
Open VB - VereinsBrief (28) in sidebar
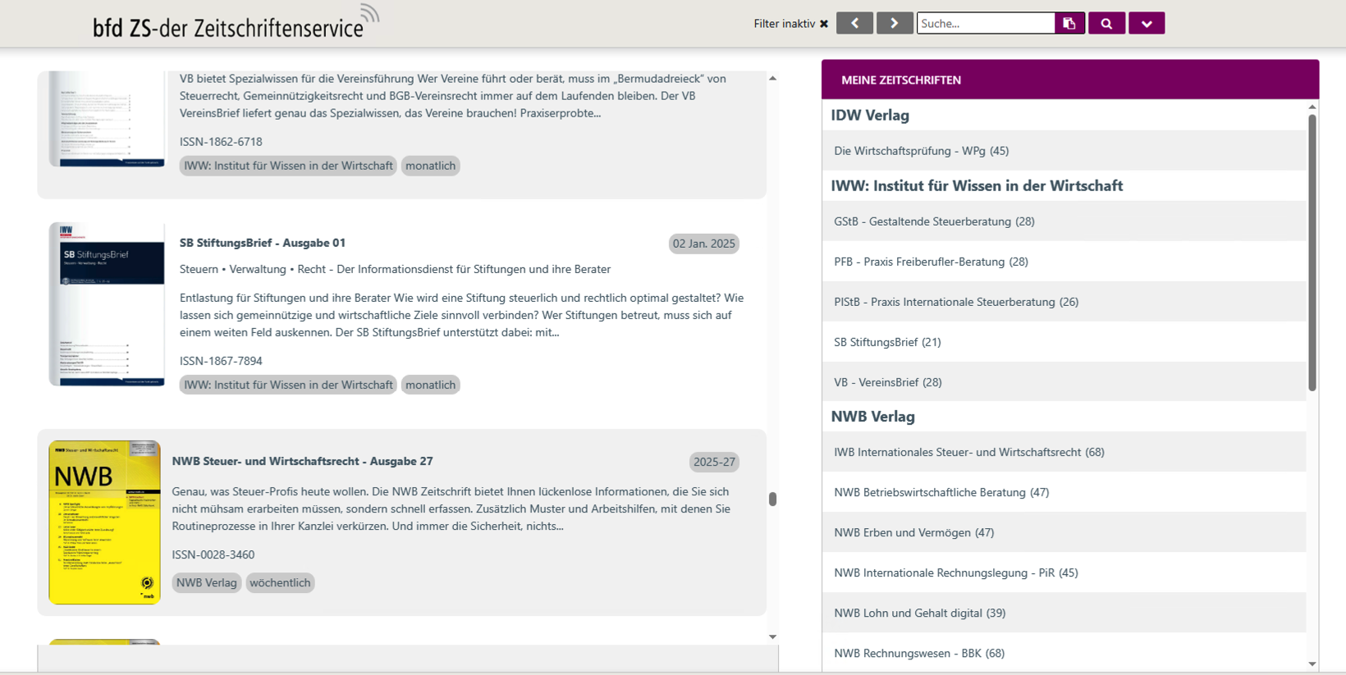(1064, 382)
